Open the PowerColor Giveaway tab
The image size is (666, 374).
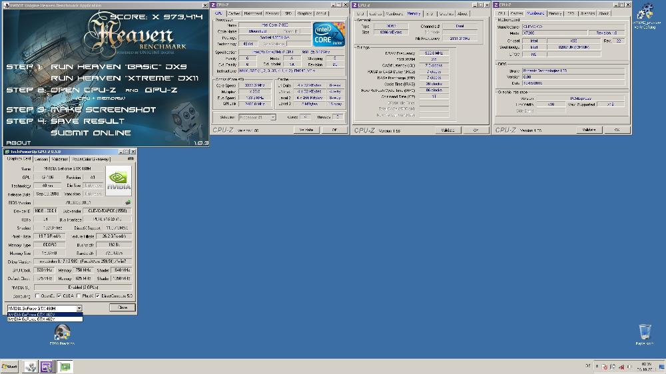pos(91,159)
